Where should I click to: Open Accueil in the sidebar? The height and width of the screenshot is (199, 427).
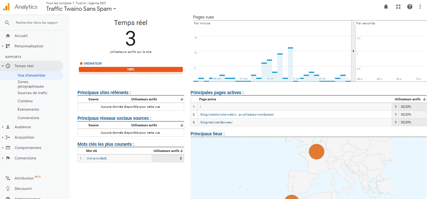tap(21, 36)
